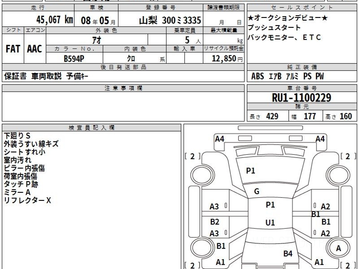Click the 予備キー item
The image size is (359, 269).
click(x=77, y=77)
